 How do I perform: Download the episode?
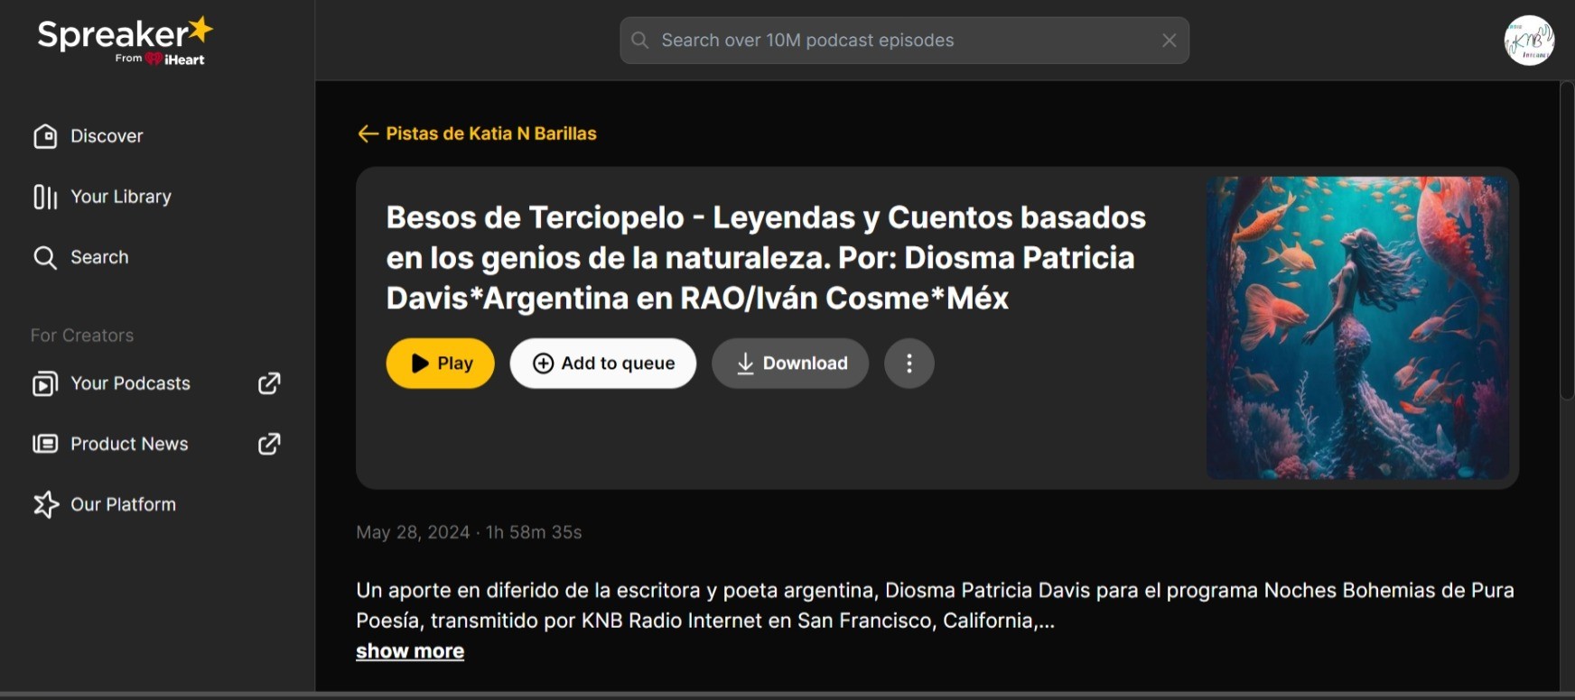789,364
